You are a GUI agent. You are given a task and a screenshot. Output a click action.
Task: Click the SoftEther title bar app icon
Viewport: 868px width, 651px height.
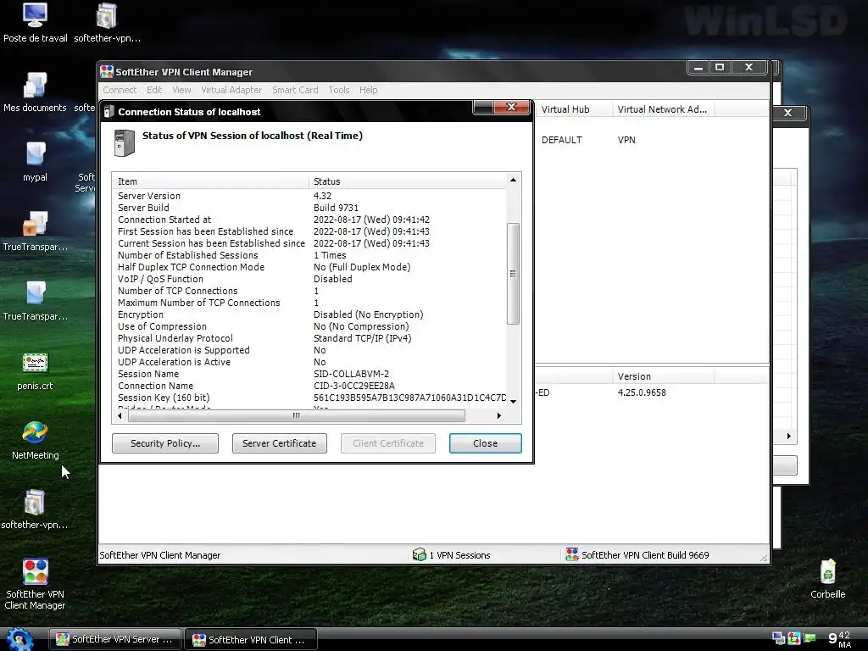[106, 71]
